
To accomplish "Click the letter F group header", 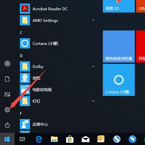I will (21, 113).
